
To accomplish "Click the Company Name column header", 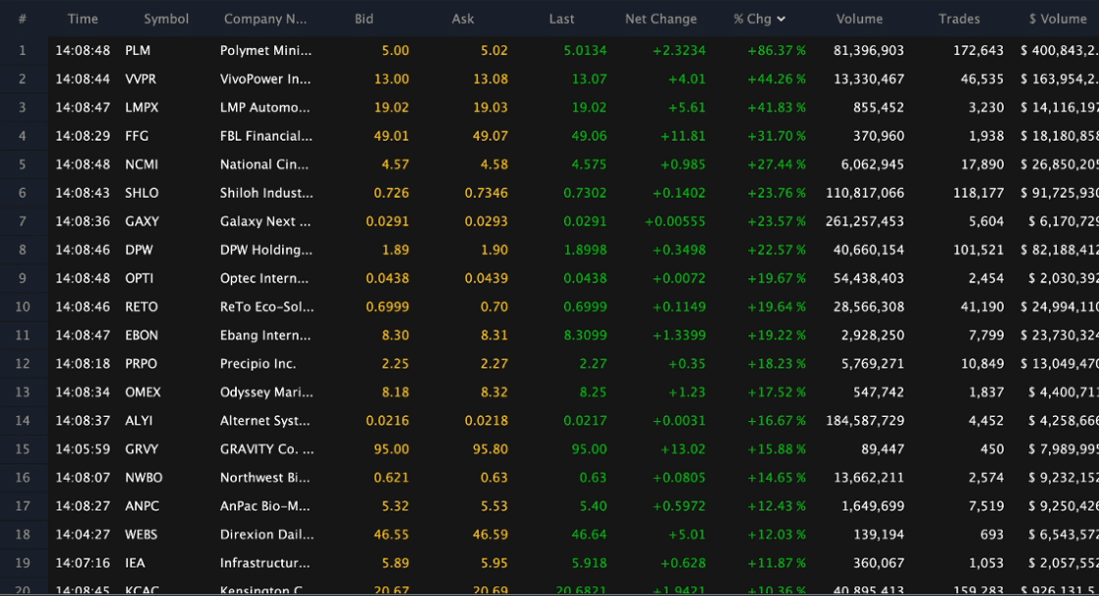I will pyautogui.click(x=265, y=19).
